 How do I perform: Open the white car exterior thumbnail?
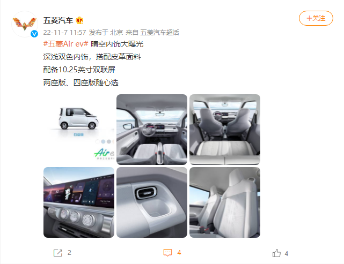(79, 130)
